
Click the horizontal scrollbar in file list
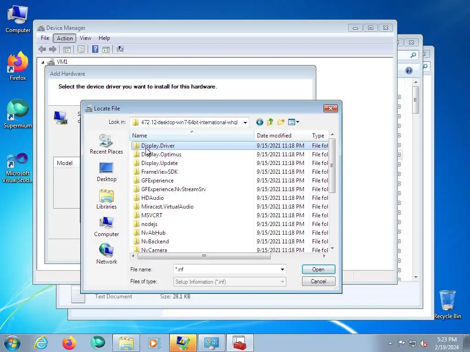coord(204,256)
